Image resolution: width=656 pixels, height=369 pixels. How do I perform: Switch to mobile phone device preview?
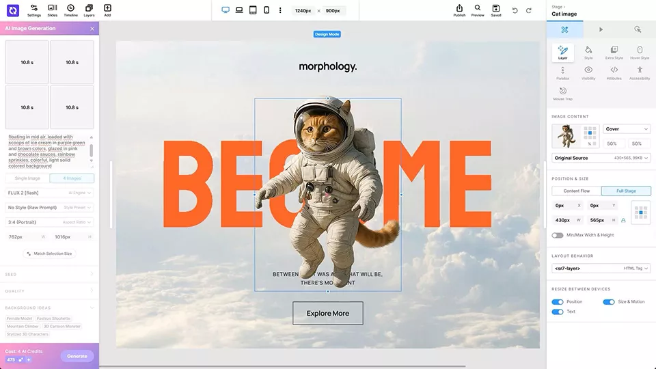(x=266, y=10)
